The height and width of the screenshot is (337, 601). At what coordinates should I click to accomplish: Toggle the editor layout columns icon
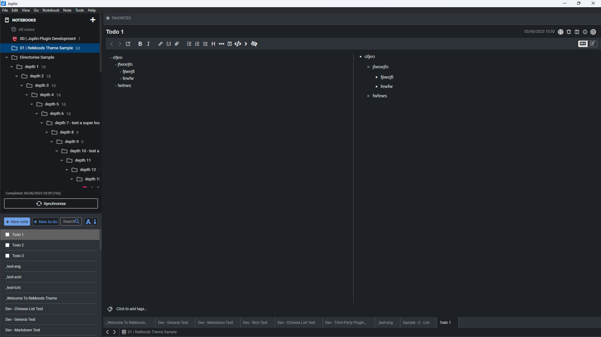click(577, 32)
